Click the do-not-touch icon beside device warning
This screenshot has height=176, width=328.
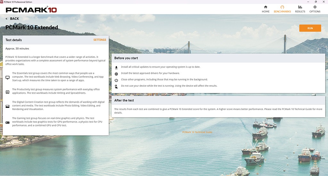(x=116, y=86)
